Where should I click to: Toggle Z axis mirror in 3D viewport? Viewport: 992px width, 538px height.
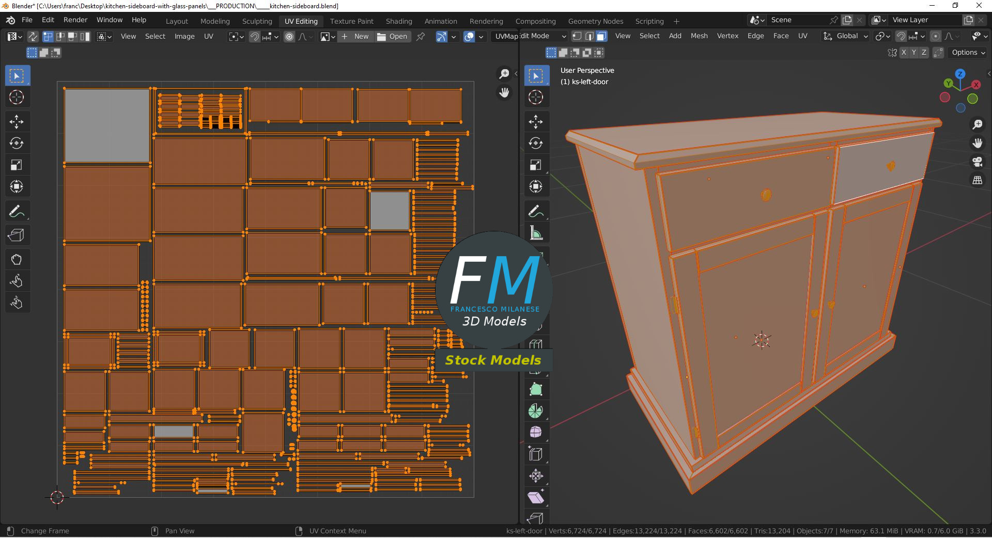924,53
